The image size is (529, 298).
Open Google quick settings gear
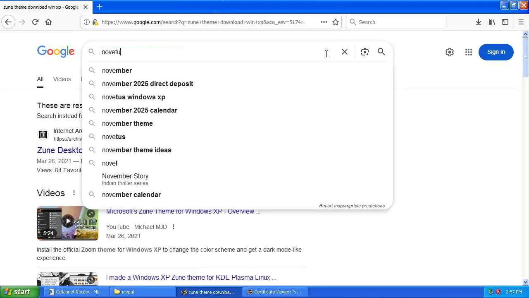tap(450, 52)
